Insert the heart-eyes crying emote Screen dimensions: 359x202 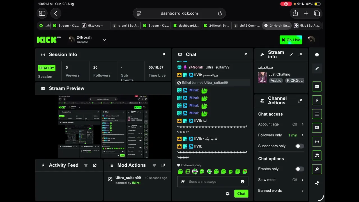[x=245, y=171]
